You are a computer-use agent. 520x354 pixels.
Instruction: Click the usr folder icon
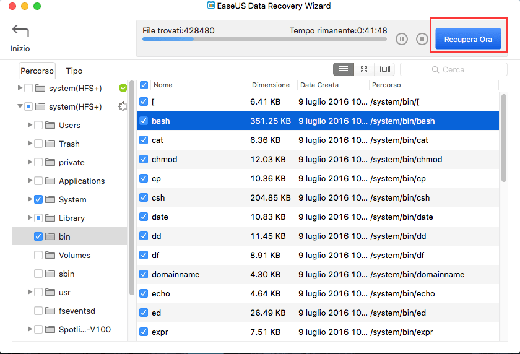[50, 292]
